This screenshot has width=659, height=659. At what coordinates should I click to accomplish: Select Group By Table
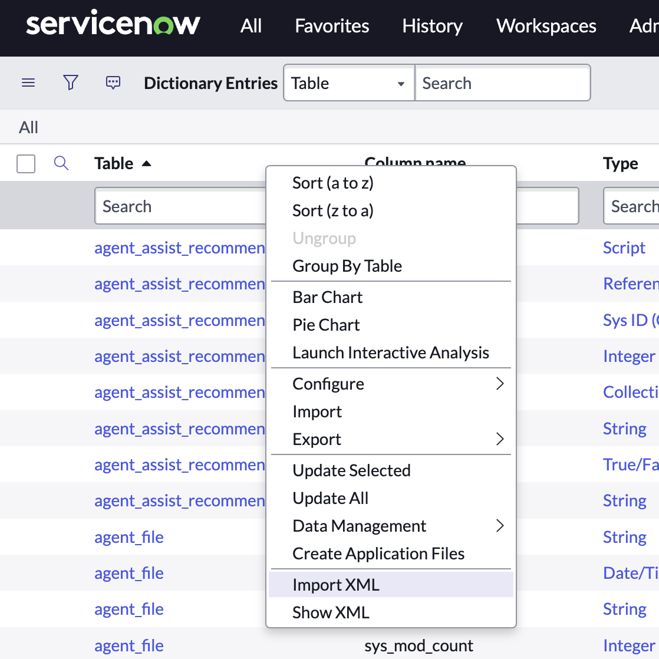coord(391,266)
